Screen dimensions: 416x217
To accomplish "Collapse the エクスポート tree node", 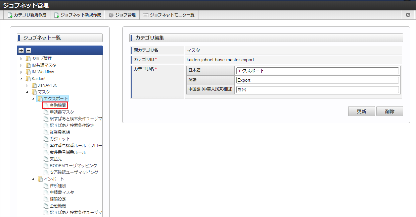I will (33, 99).
